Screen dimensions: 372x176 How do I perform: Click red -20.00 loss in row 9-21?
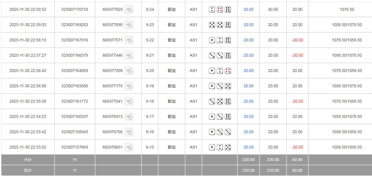[297, 55]
